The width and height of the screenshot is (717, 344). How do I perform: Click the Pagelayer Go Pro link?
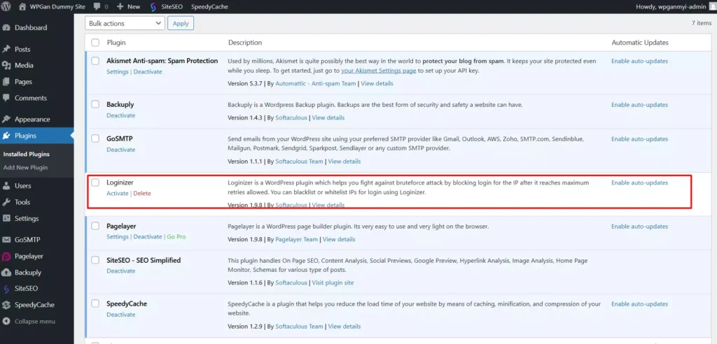[x=176, y=236]
